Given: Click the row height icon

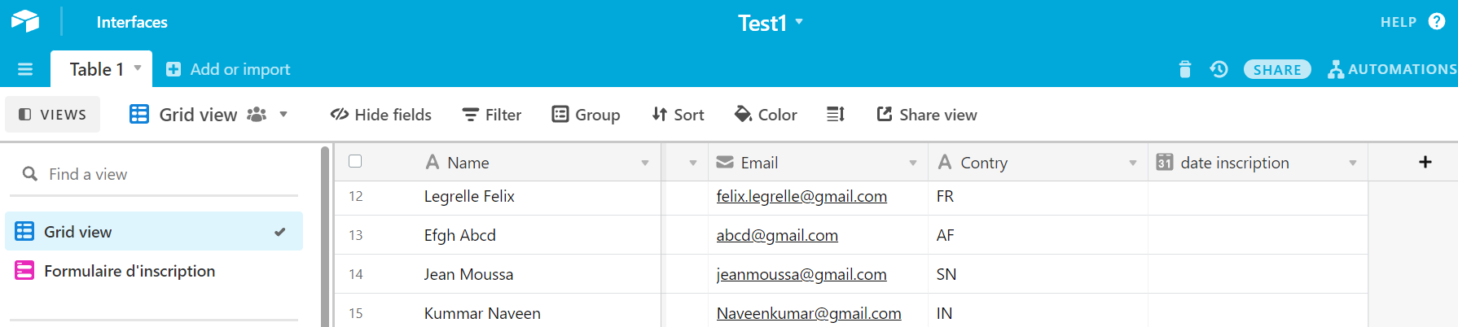Looking at the screenshot, I should tap(836, 115).
